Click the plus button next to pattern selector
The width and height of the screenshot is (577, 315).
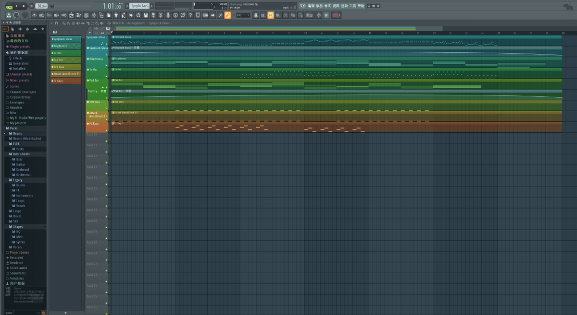[x=152, y=6]
